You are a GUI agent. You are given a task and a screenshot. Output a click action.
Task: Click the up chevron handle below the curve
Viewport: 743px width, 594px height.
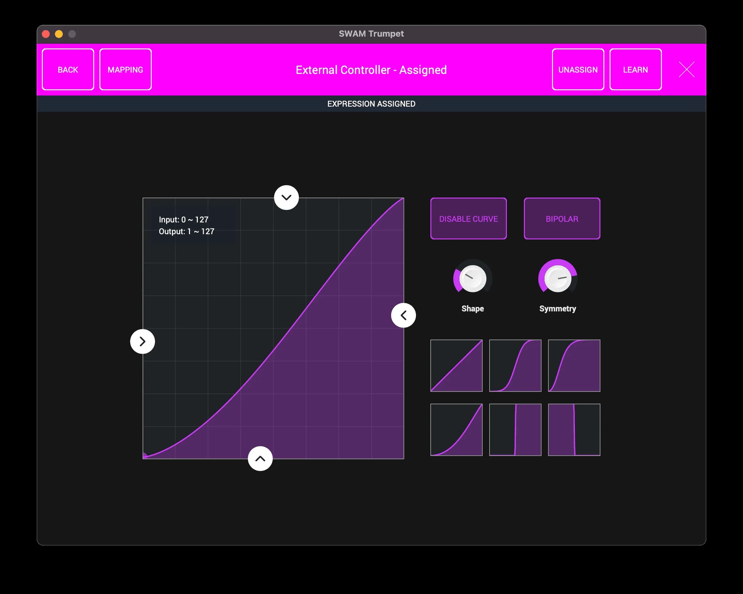[x=260, y=459]
